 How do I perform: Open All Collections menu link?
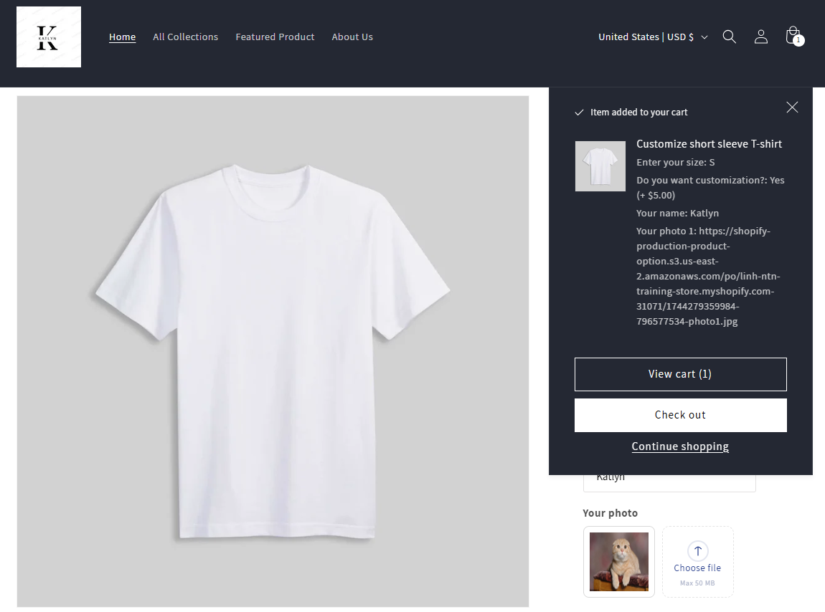click(185, 37)
